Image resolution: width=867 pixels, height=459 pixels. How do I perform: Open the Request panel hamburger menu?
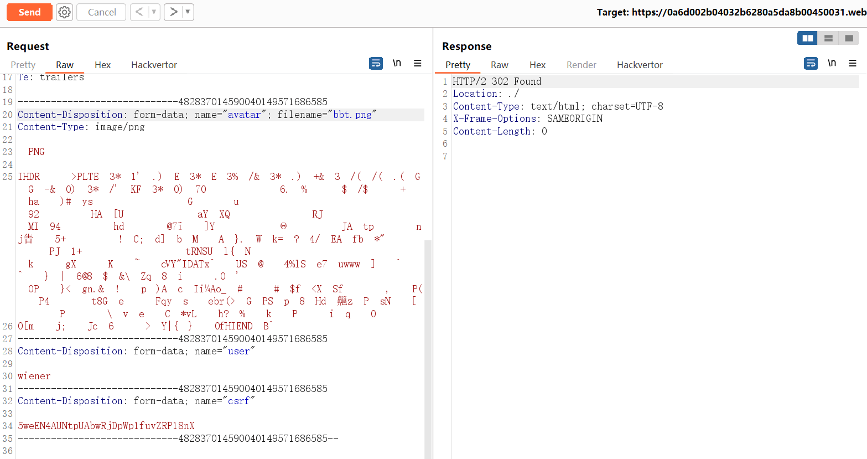coord(418,64)
